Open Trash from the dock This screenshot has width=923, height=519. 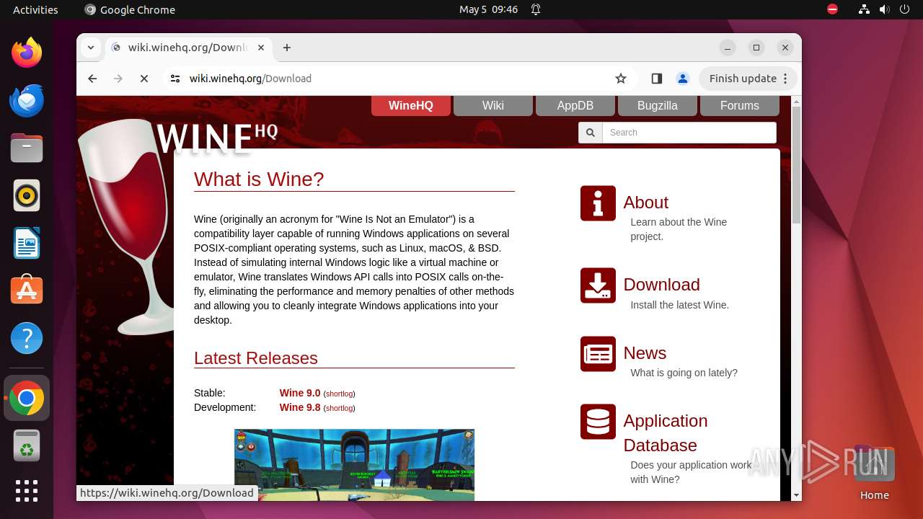click(27, 445)
